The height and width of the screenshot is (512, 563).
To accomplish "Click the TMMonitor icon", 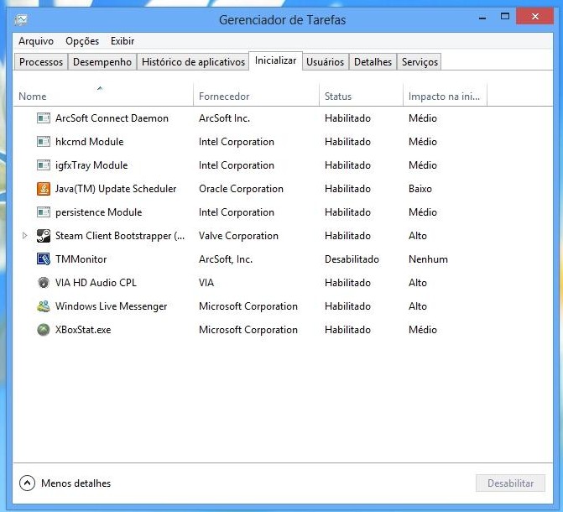I will 44,259.
